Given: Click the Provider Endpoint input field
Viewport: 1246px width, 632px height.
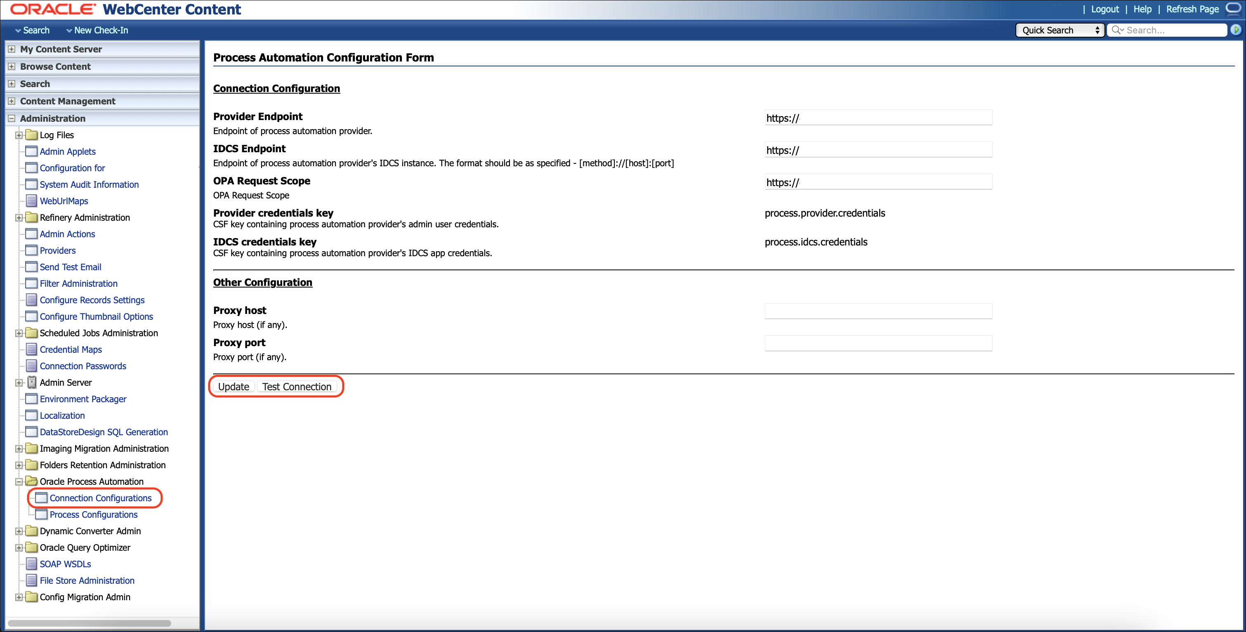Looking at the screenshot, I should [878, 118].
